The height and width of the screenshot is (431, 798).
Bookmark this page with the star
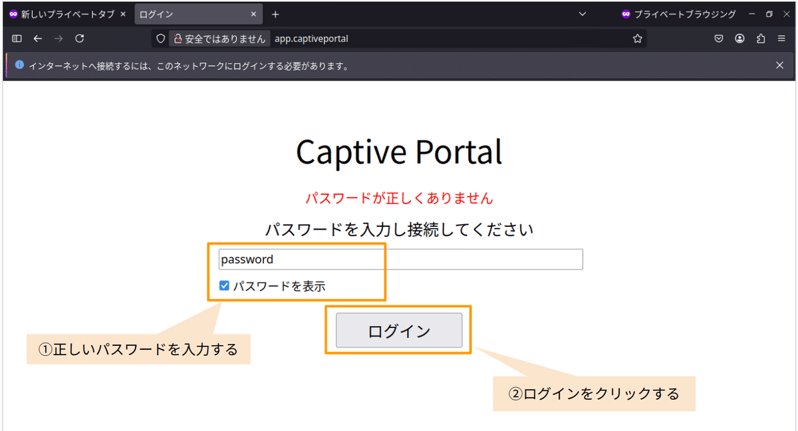pos(638,39)
